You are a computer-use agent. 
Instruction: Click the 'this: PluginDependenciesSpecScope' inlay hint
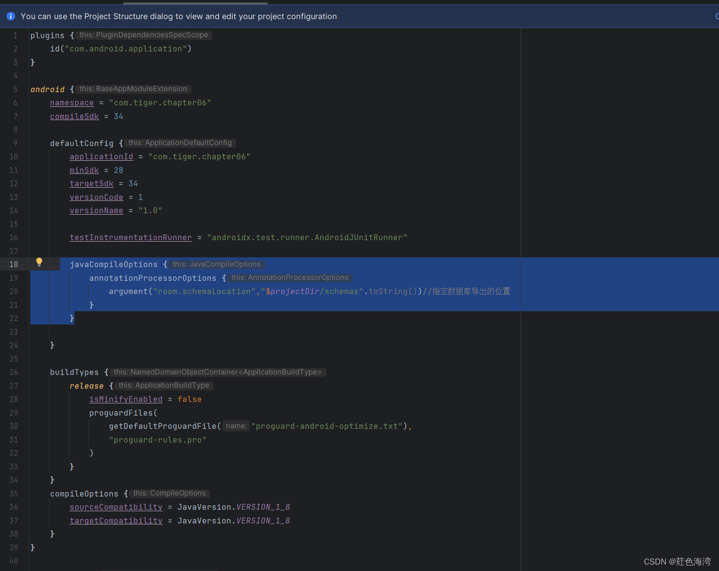pyautogui.click(x=144, y=34)
